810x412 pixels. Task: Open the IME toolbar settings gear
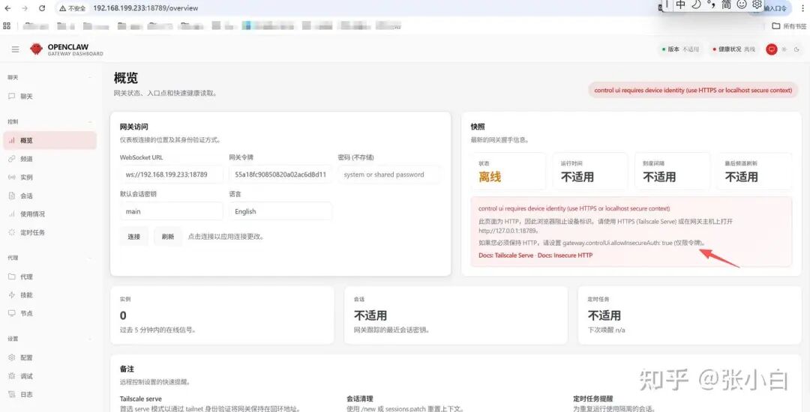point(757,4)
